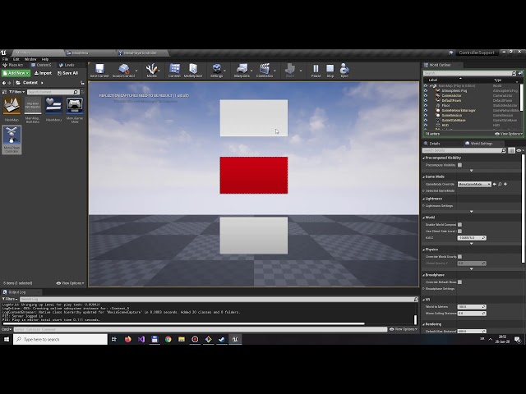Toggle the sources panel icon beside Filters
The height and width of the screenshot is (394, 526).
tap(4, 92)
